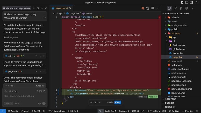Open the Search magnifier in sidebar
Screen dimensions: 201x113
coord(175,8)
